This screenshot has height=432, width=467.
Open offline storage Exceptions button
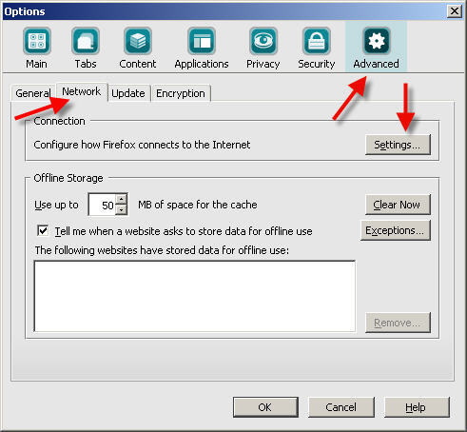(x=396, y=230)
